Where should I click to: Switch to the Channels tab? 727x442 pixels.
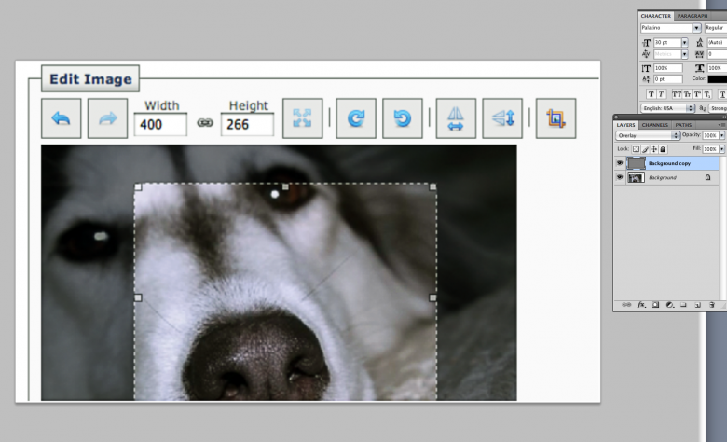[655, 124]
